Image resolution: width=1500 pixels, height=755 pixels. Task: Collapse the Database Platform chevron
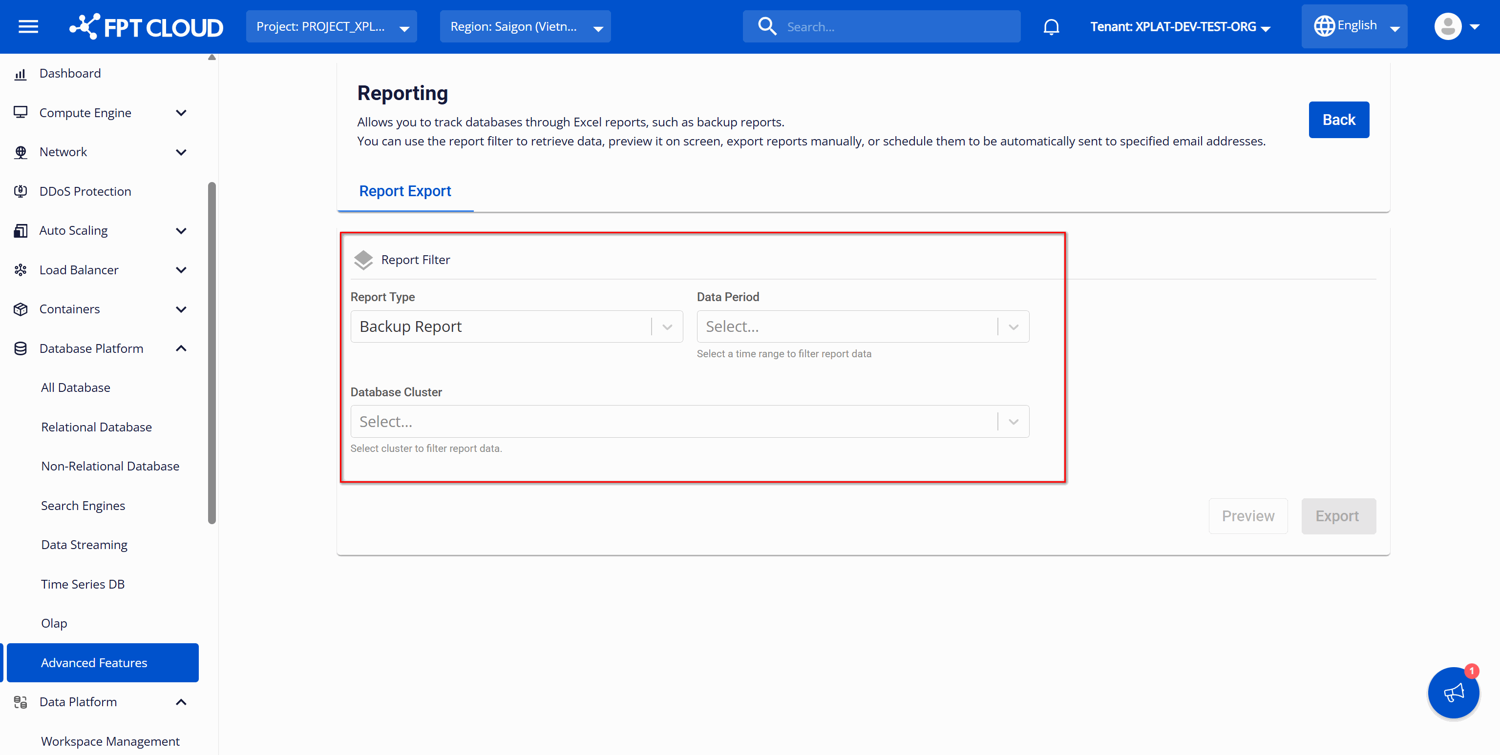click(x=181, y=348)
